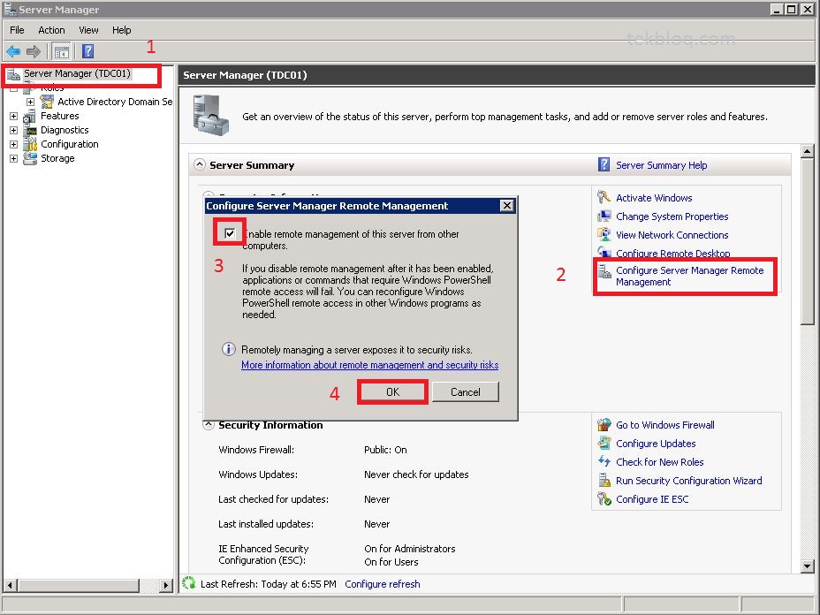
Task: Click the Activate Windows key icon
Action: click(x=604, y=197)
